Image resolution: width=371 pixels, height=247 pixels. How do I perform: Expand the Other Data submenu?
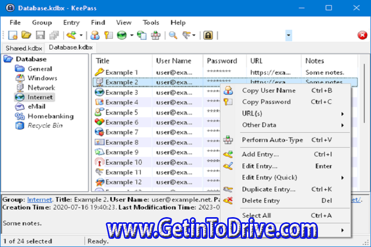click(285, 125)
